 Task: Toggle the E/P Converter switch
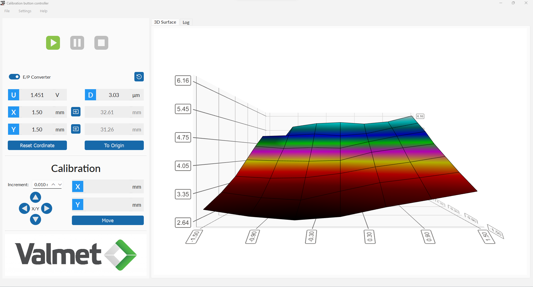pyautogui.click(x=14, y=77)
